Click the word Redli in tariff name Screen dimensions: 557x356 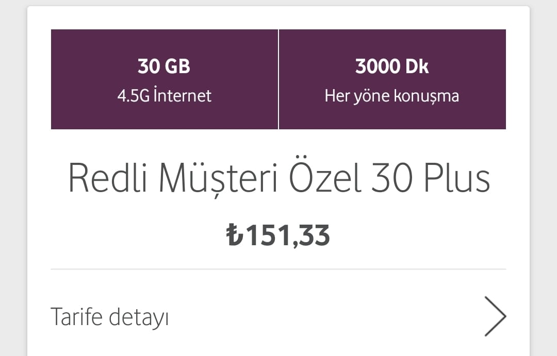(107, 178)
